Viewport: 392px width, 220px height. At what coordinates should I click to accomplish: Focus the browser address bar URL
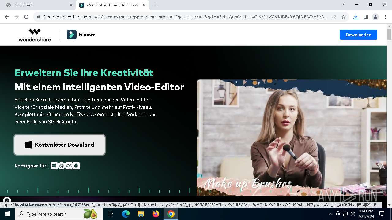coord(185,17)
